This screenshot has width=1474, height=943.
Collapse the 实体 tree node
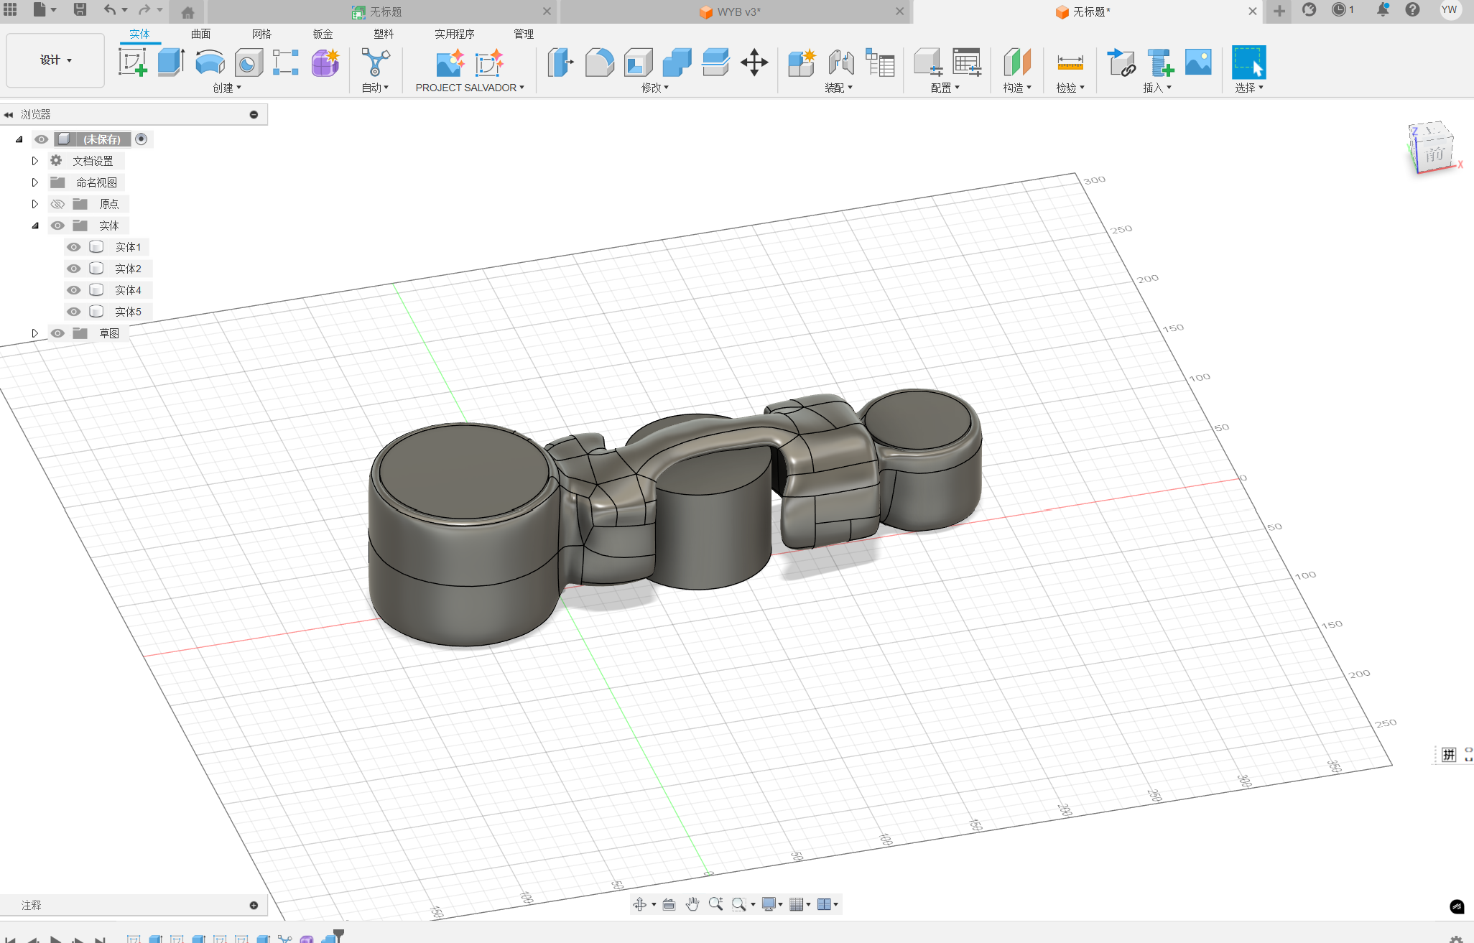click(34, 226)
